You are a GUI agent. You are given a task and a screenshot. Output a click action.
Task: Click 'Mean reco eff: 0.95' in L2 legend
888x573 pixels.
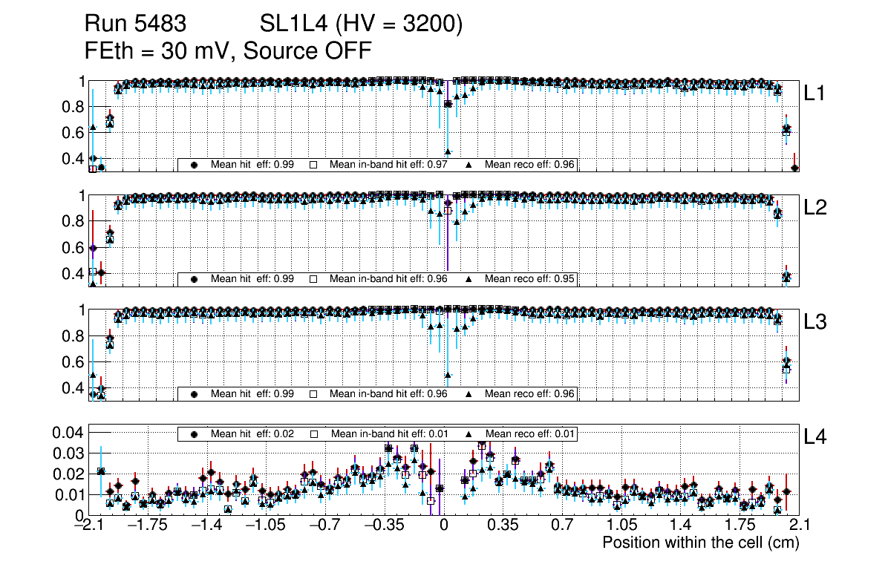pos(529,279)
